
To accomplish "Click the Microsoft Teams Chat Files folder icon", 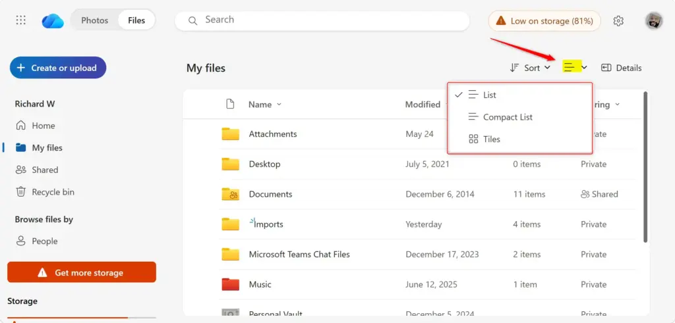I will [230, 255].
